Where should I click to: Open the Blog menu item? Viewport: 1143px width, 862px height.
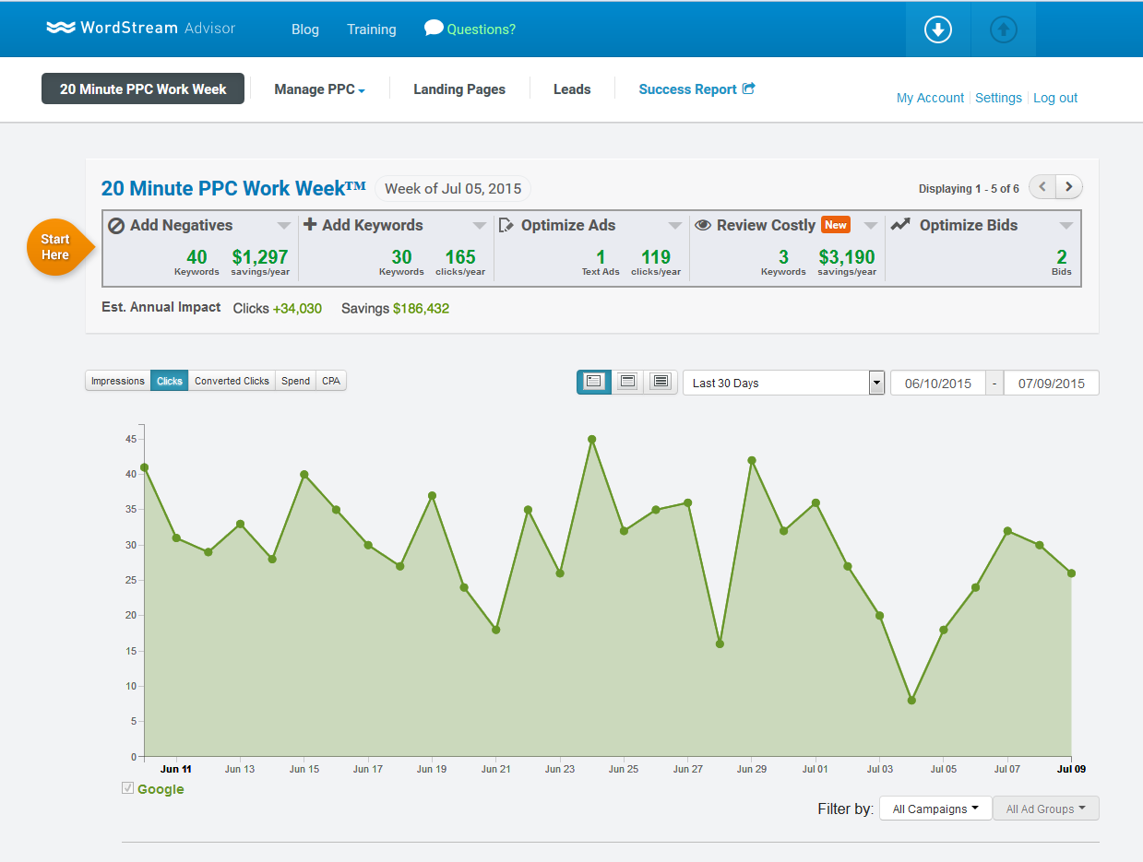305,30
